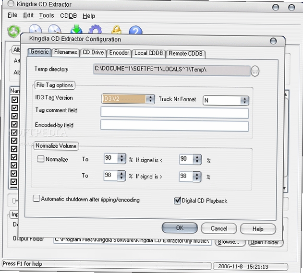Click the "Press F1 for help" status text
This screenshot has height=273, width=303.
click(x=22, y=264)
